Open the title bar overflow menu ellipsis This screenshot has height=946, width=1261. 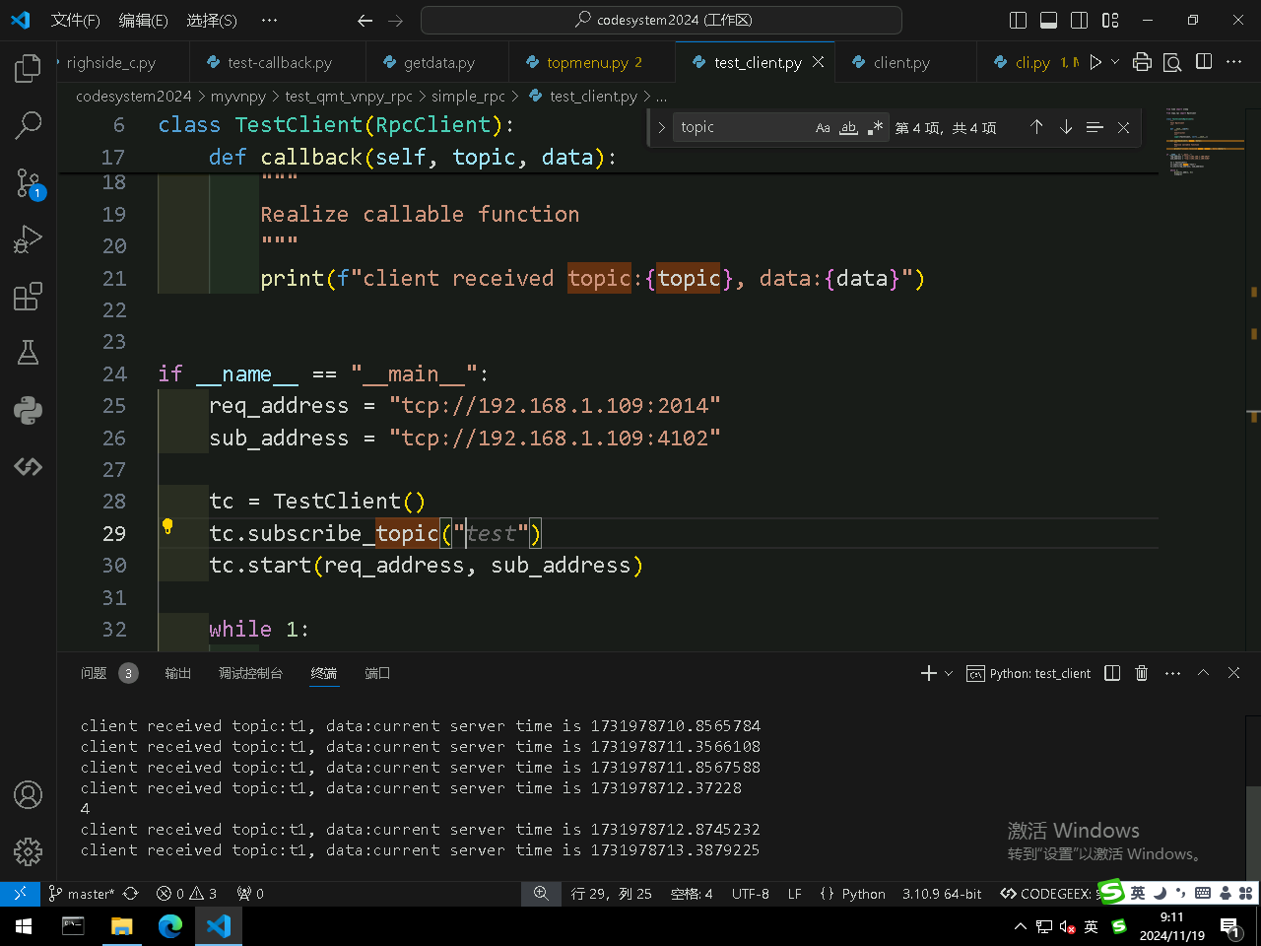[x=269, y=20]
